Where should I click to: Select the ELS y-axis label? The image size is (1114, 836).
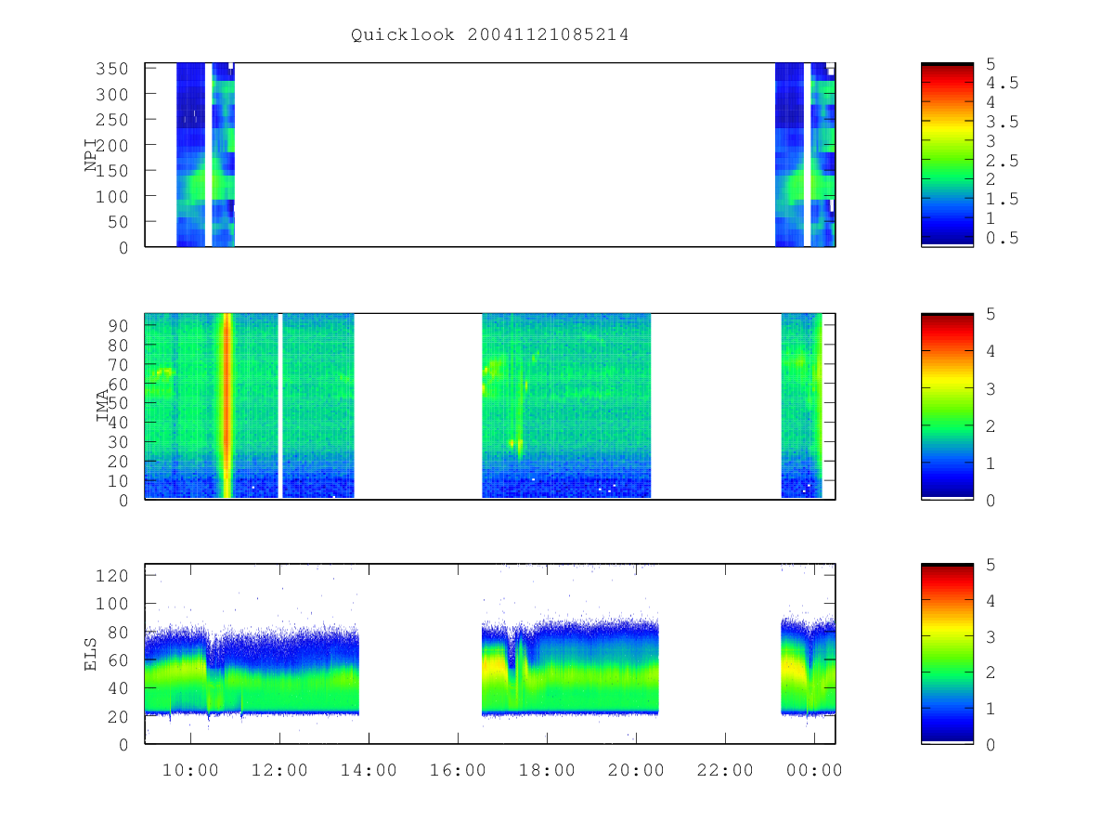pos(91,654)
